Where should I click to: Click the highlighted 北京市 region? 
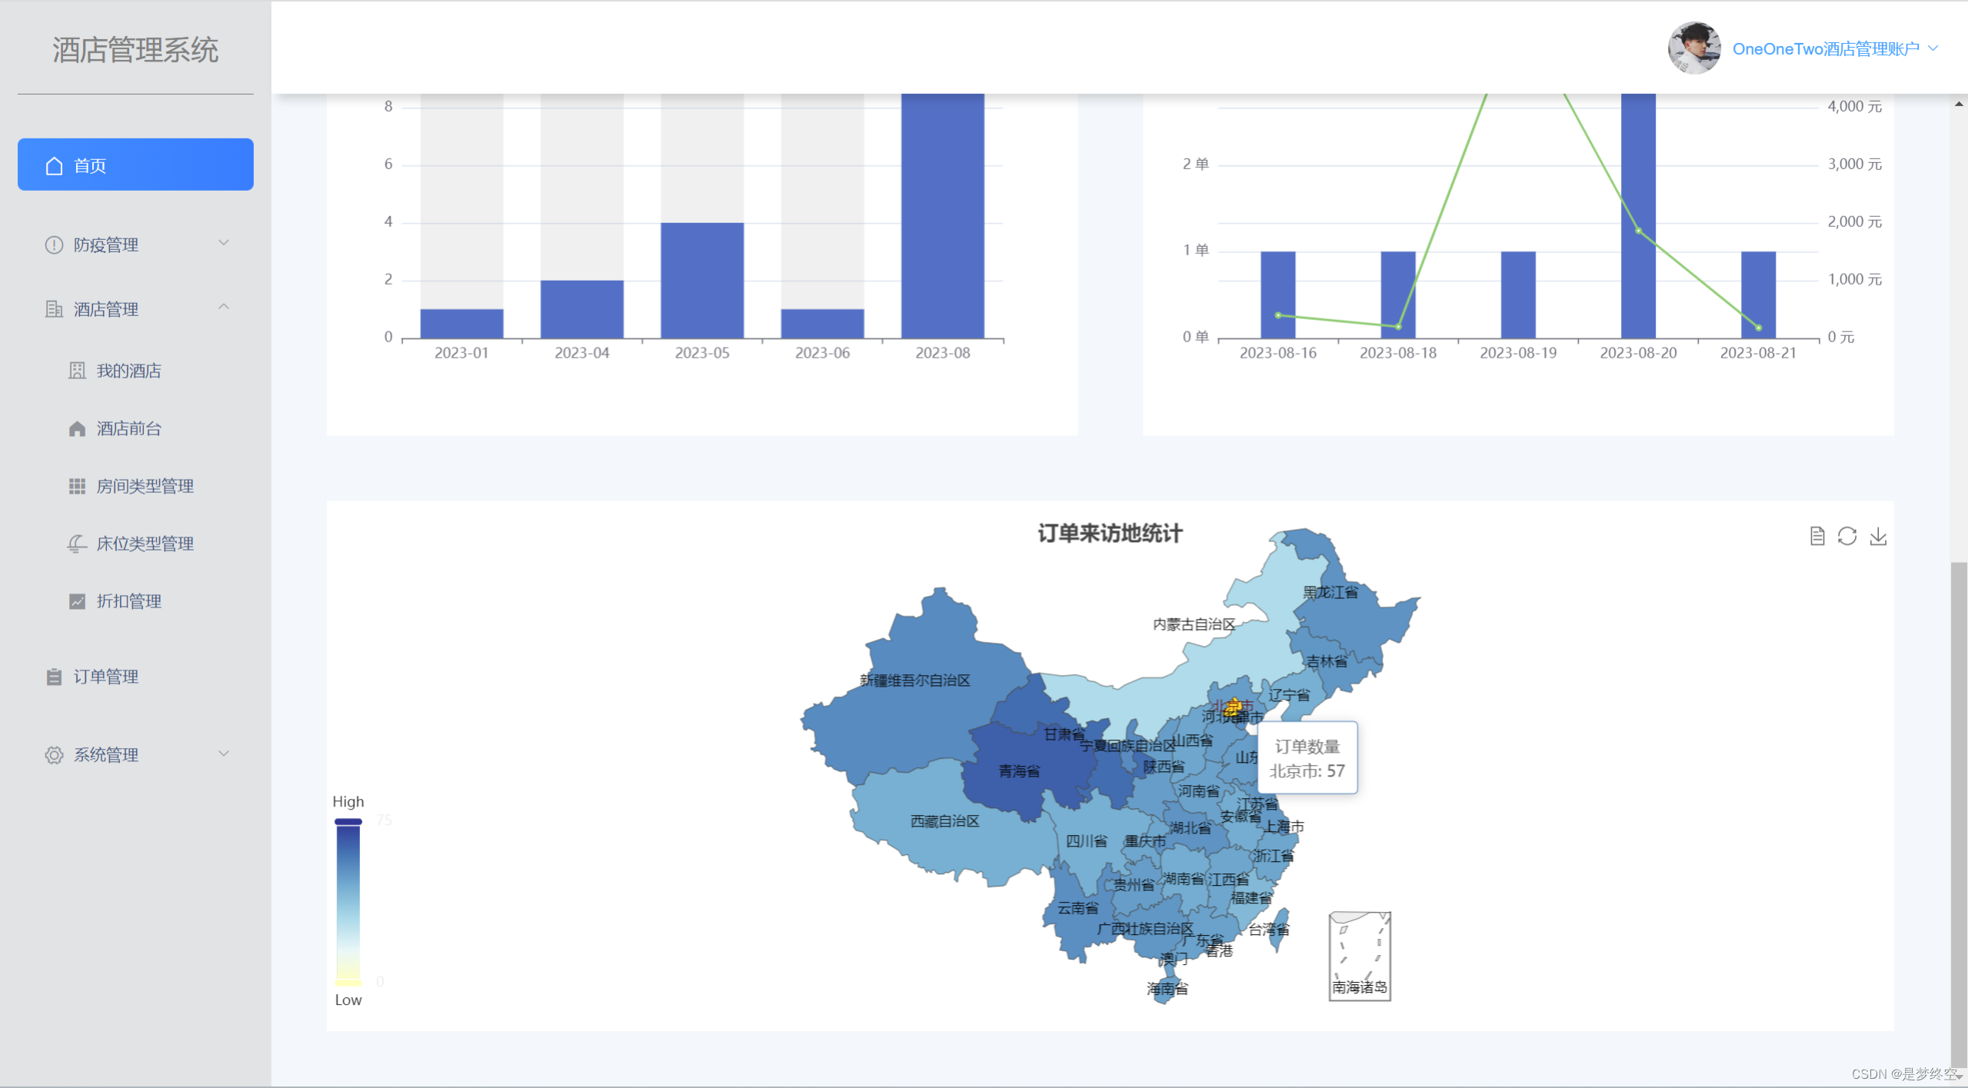1233,707
